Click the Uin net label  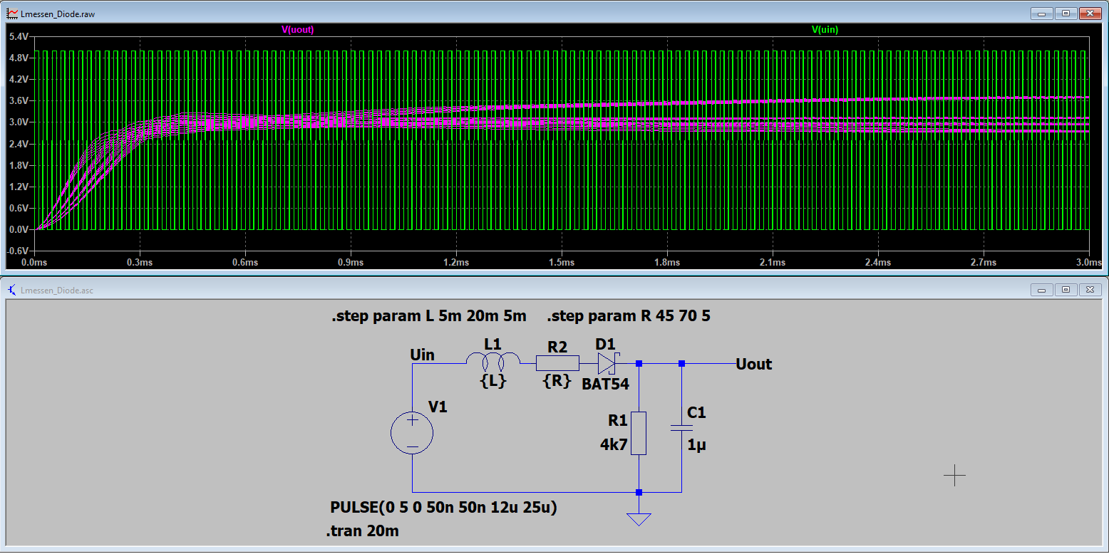(x=423, y=355)
